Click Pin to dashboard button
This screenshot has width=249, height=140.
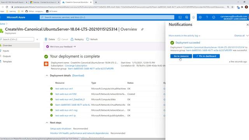click(x=206, y=56)
